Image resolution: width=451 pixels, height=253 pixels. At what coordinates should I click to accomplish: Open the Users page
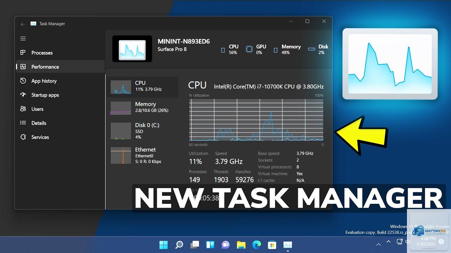click(60, 109)
